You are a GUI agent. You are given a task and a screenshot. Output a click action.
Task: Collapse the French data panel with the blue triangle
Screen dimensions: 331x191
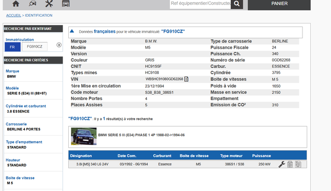pyautogui.click(x=72, y=31)
